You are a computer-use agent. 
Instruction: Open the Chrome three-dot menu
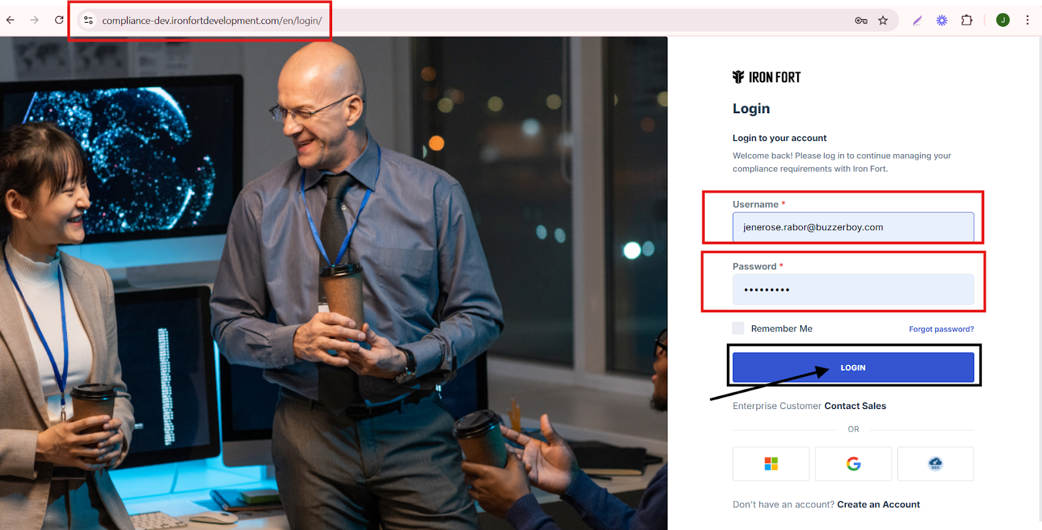(1027, 20)
